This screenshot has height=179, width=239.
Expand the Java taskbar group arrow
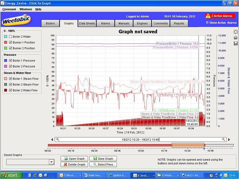[x=154, y=175]
